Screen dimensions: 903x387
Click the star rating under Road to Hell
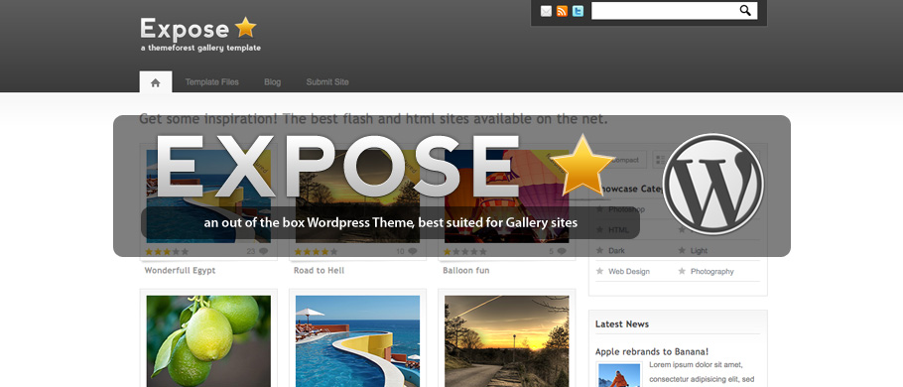[x=317, y=252]
